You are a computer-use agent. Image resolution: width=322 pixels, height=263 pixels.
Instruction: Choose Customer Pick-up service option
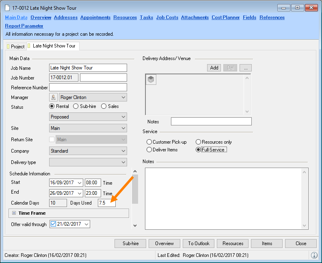[x=149, y=142]
